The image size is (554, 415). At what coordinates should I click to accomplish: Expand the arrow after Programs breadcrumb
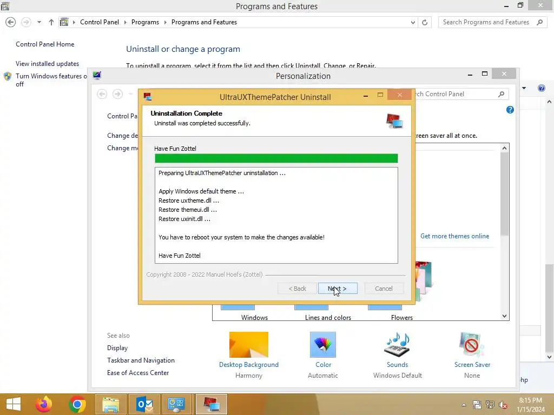click(166, 22)
